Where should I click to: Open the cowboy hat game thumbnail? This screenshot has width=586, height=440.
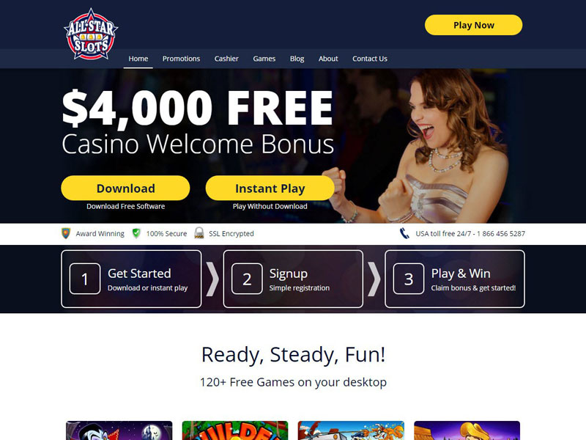click(x=467, y=430)
